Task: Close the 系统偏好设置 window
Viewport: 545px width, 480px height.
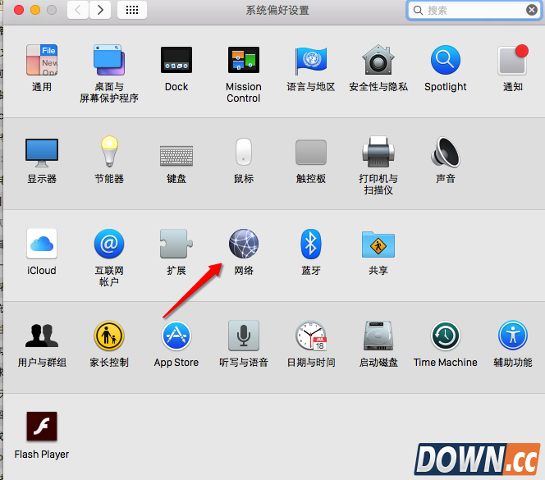Action: [x=19, y=10]
